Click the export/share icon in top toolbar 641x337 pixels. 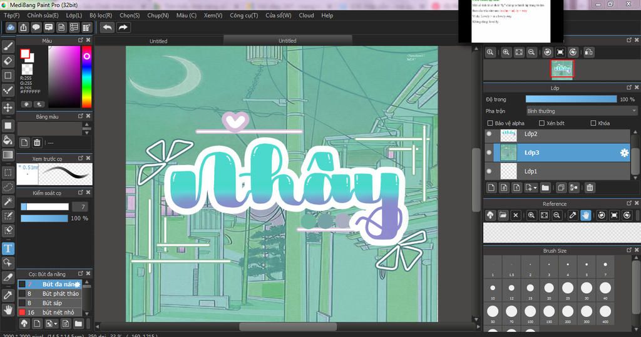23,28
